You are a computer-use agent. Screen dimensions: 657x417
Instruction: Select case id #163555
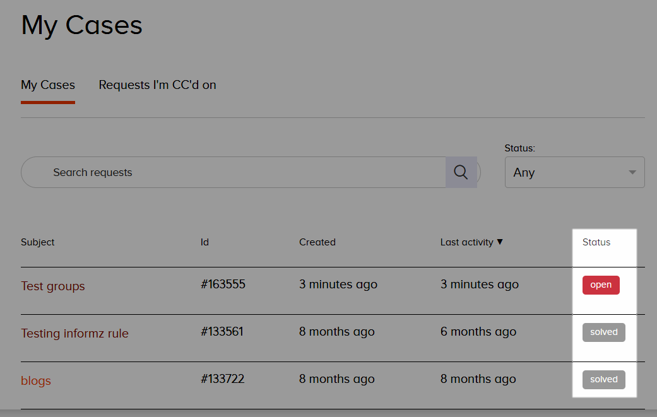coord(223,285)
